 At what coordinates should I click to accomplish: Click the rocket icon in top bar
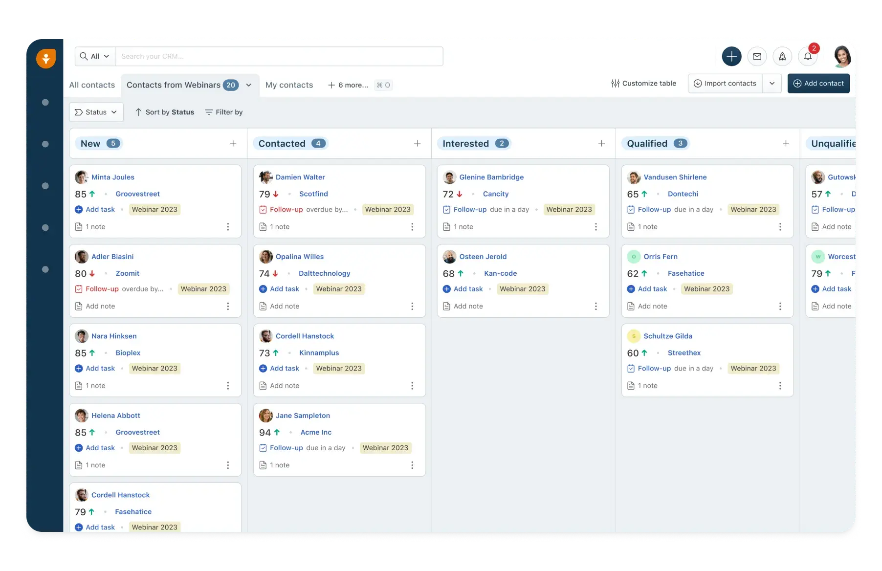[782, 57]
